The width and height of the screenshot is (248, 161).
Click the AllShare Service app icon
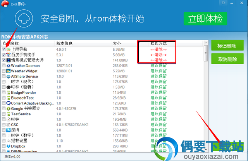tap(9, 77)
